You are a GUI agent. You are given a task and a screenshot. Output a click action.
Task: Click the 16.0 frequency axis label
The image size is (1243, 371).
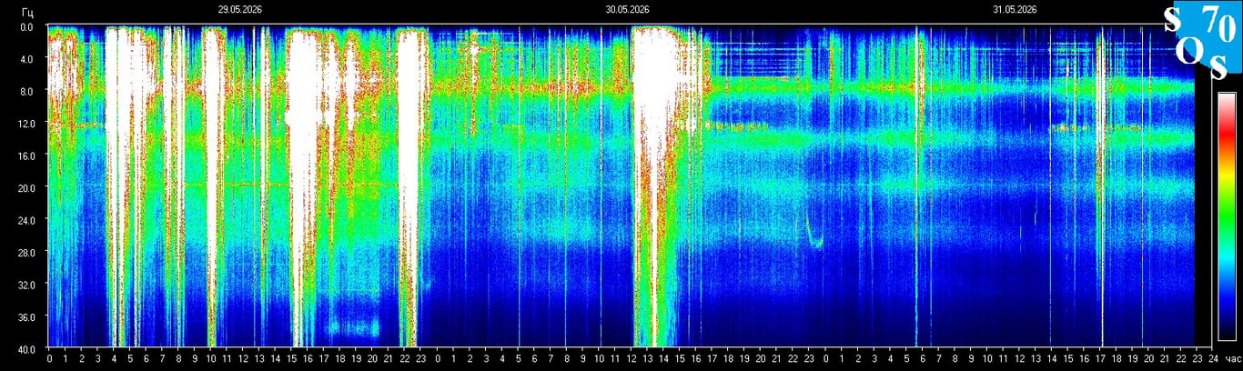click(26, 155)
